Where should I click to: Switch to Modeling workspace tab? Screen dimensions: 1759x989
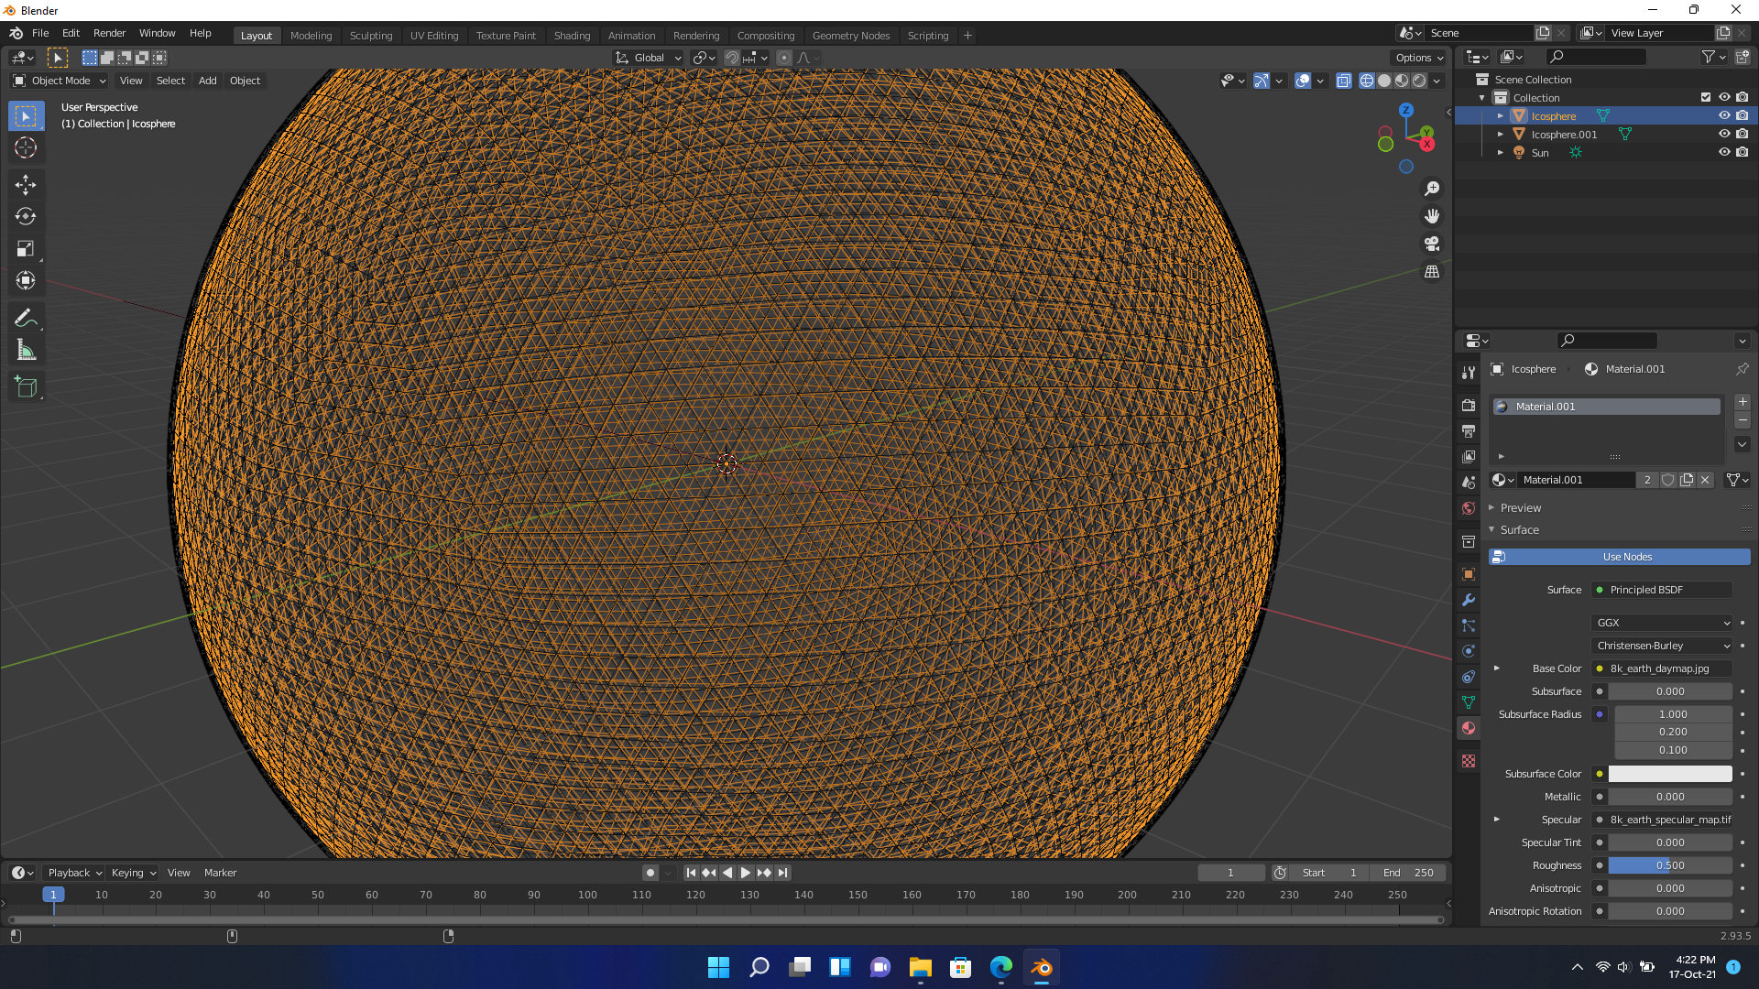311,36
